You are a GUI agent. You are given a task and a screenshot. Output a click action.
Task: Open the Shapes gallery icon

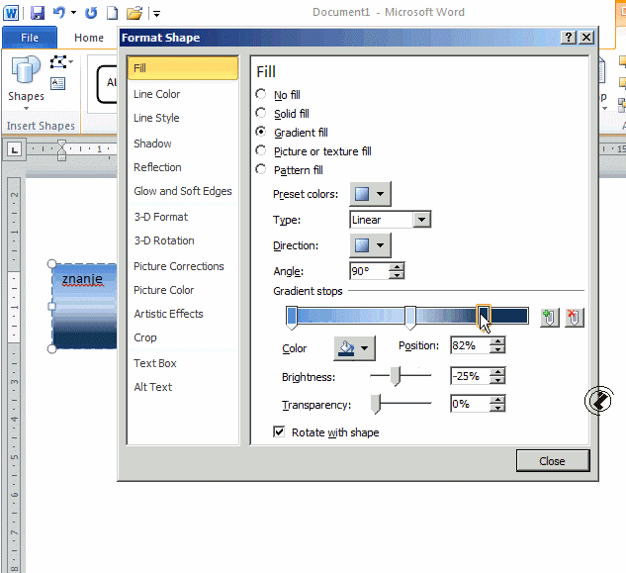point(26,79)
